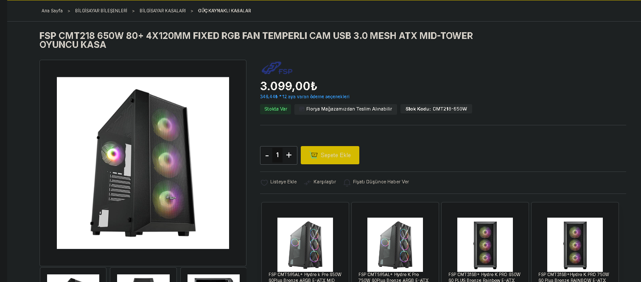Click the FSP brand logo
The image size is (641, 282).
(x=277, y=68)
